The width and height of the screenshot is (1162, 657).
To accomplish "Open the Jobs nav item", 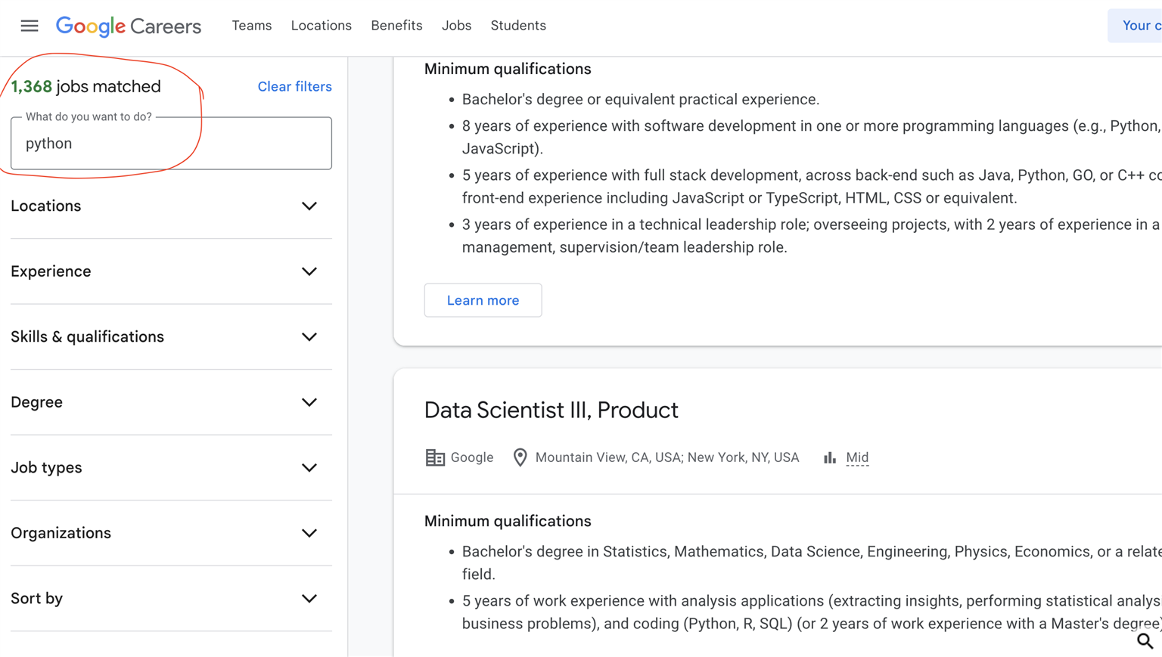I will [457, 26].
